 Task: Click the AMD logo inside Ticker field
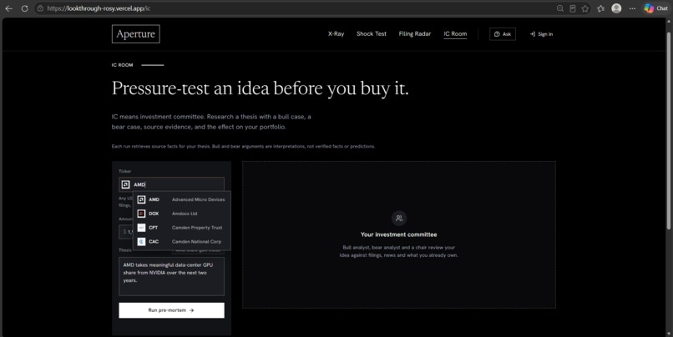point(125,184)
